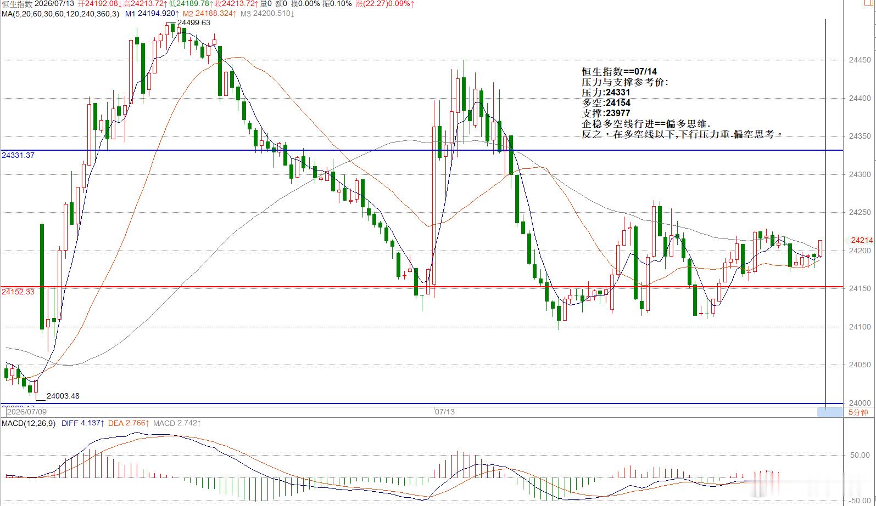Click the 低24189.78 low price

pyautogui.click(x=192, y=4)
